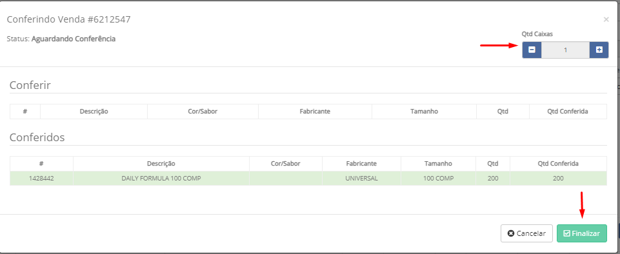
Task: Click the Conferidos section heading
Action: click(x=37, y=137)
